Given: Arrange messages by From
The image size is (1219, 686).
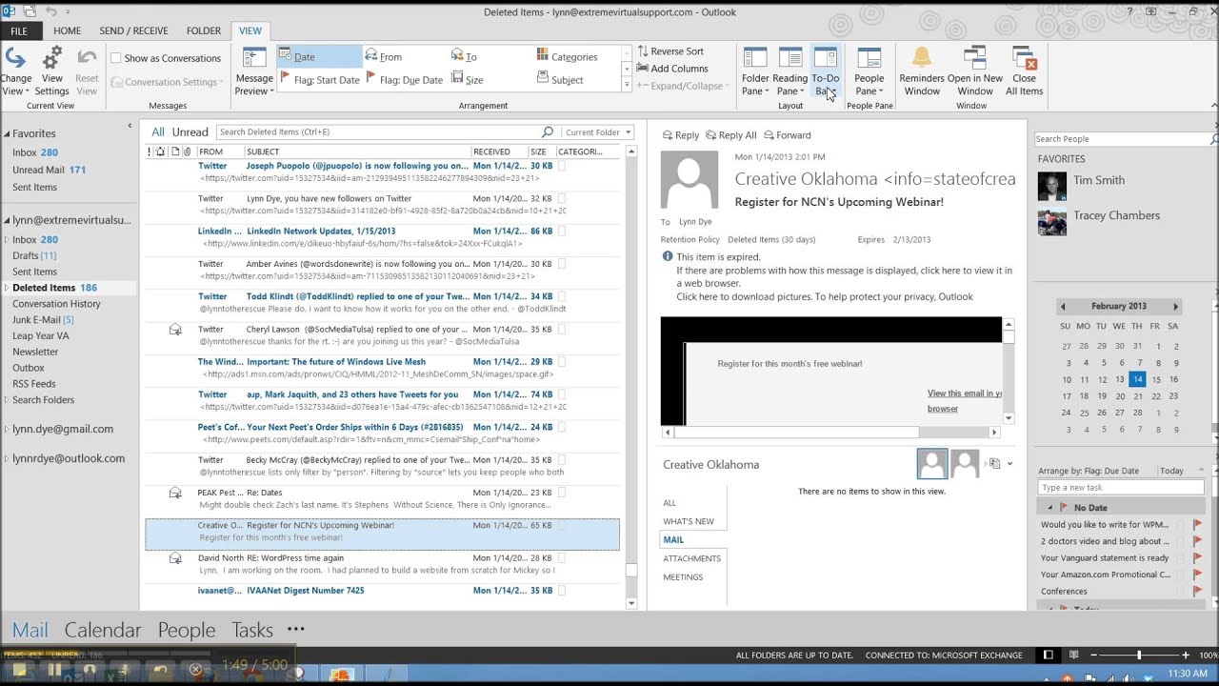Looking at the screenshot, I should pos(384,56).
